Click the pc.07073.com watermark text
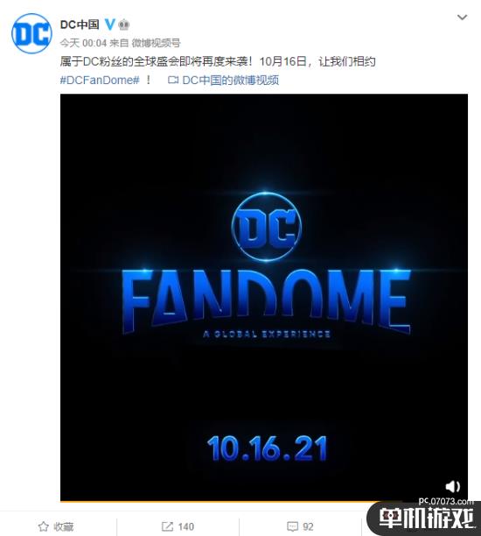 [x=446, y=502]
